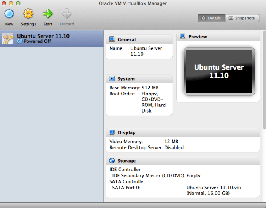266x208 pixels.
Task: Open the Display section header link
Action: pyautogui.click(x=126, y=133)
